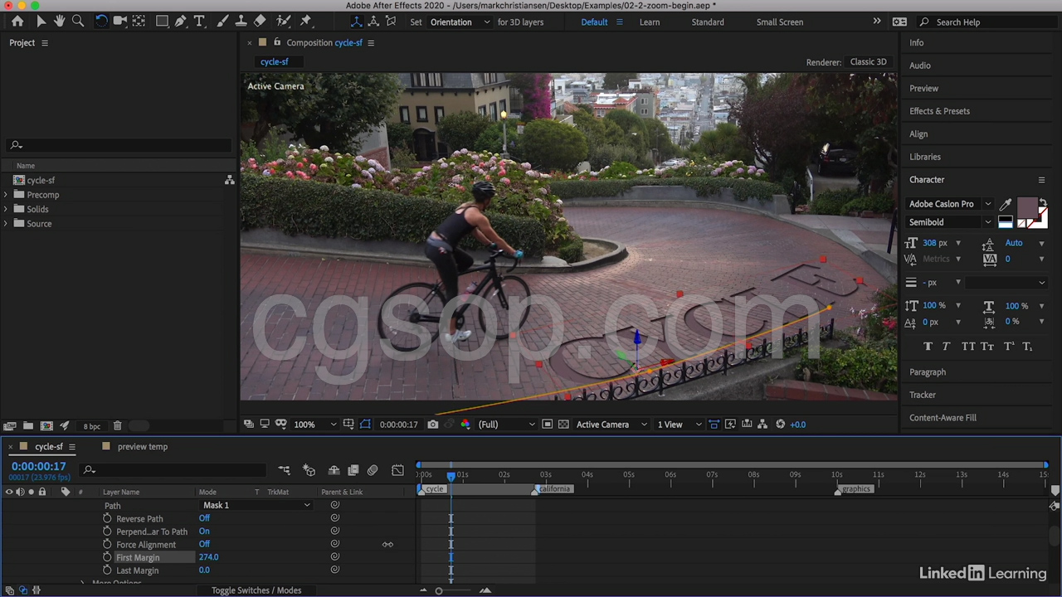Image resolution: width=1062 pixels, height=597 pixels.
Task: Open the Orientation dropdown
Action: point(460,22)
